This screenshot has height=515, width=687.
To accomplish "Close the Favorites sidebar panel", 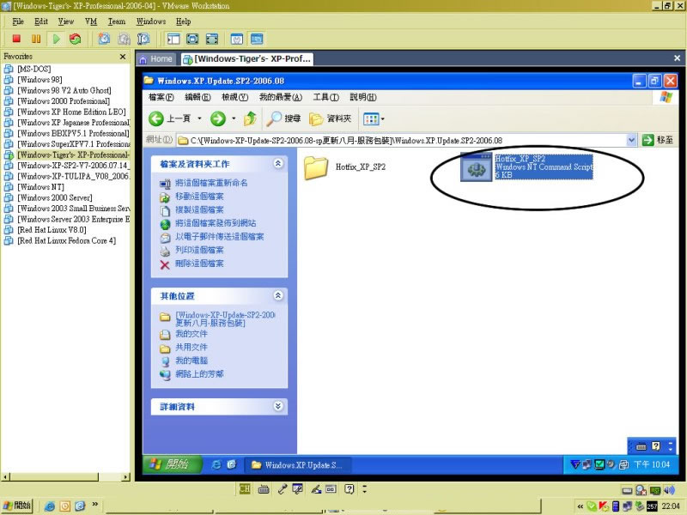I will pos(123,57).
